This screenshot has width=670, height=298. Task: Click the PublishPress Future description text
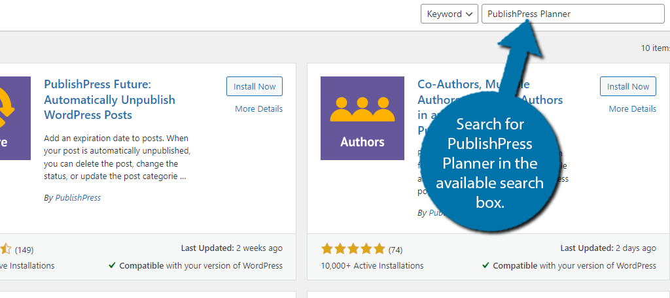click(116, 157)
